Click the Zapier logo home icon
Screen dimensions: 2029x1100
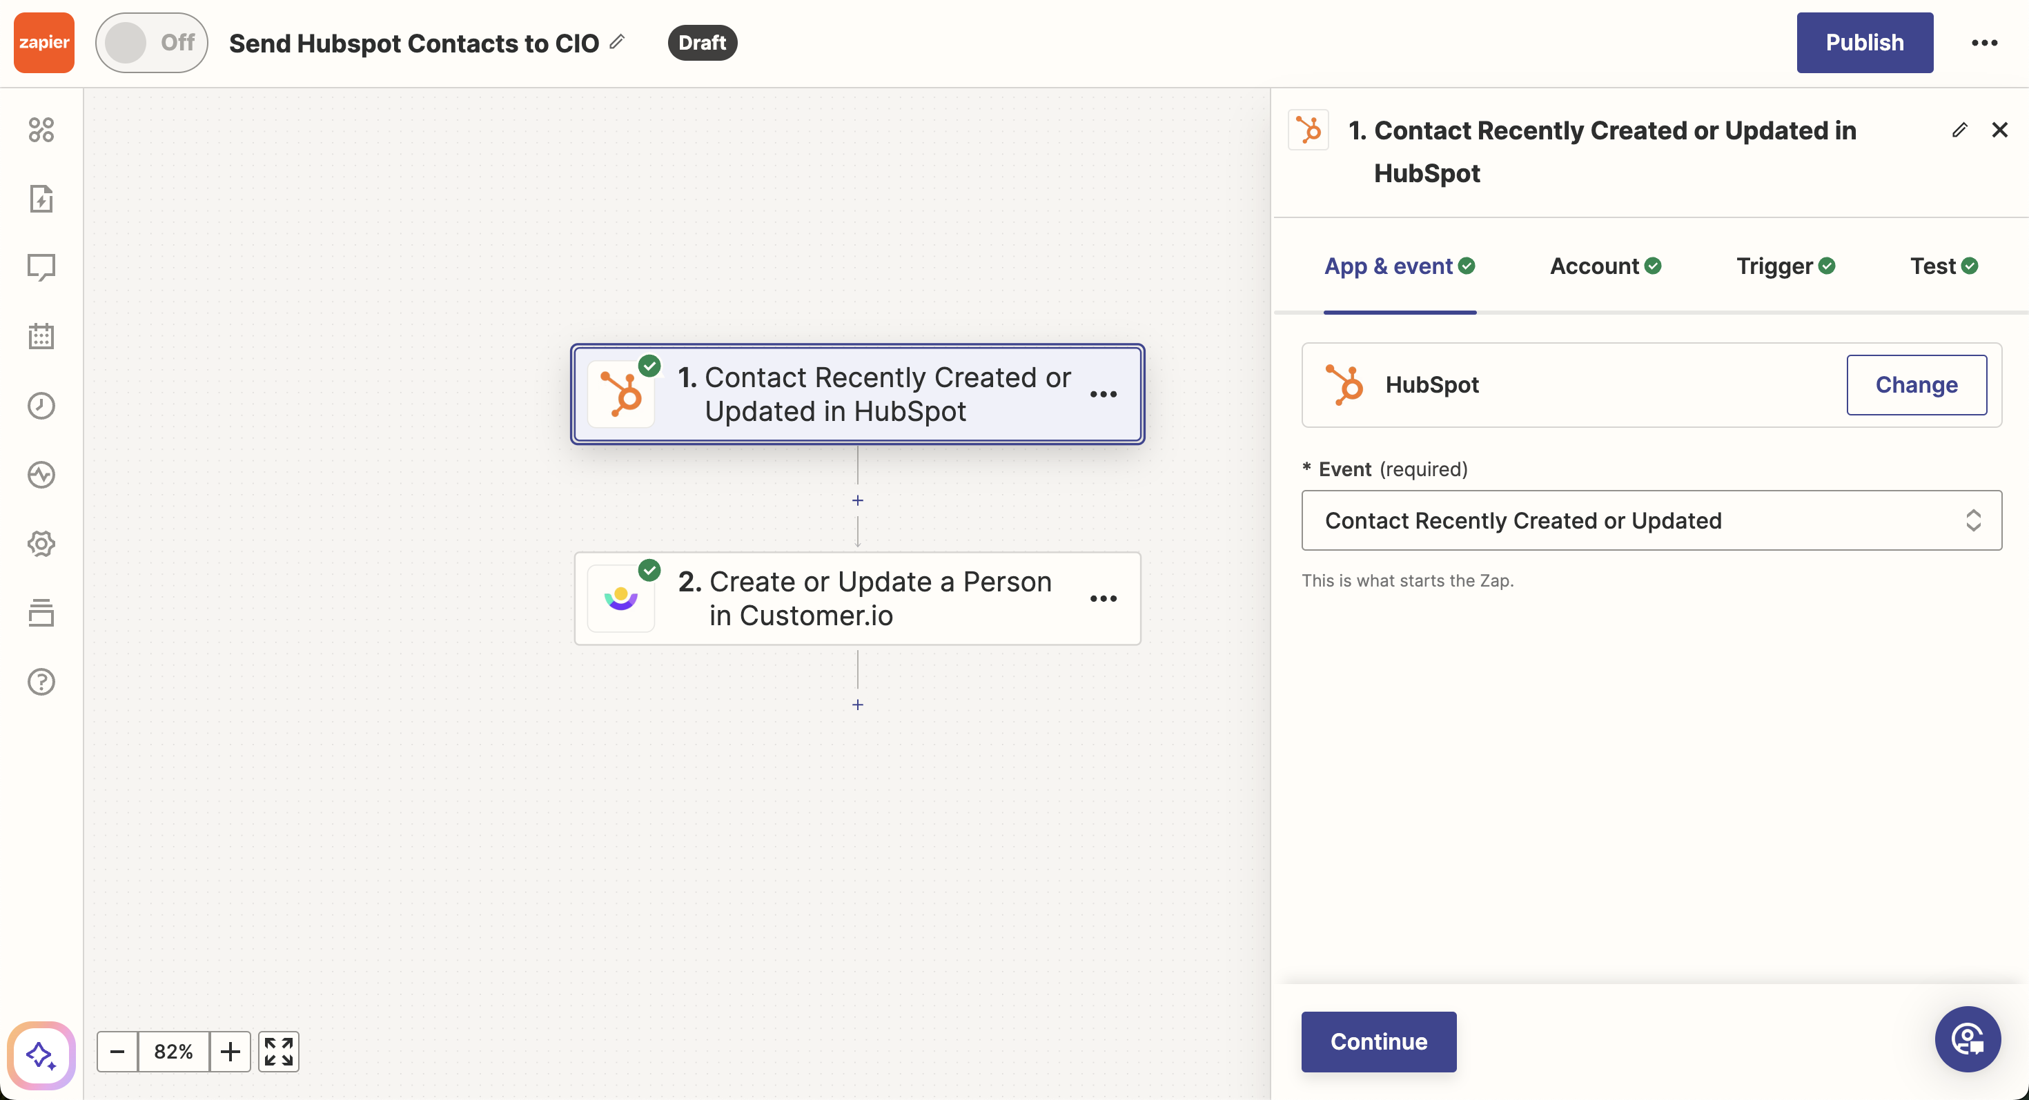(x=44, y=43)
